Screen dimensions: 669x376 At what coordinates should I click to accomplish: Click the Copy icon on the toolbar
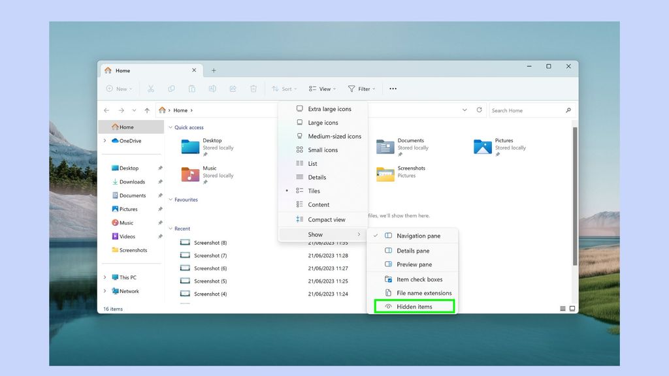[171, 89]
